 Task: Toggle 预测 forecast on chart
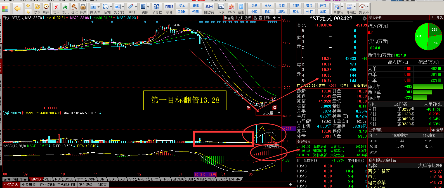coord(267,18)
